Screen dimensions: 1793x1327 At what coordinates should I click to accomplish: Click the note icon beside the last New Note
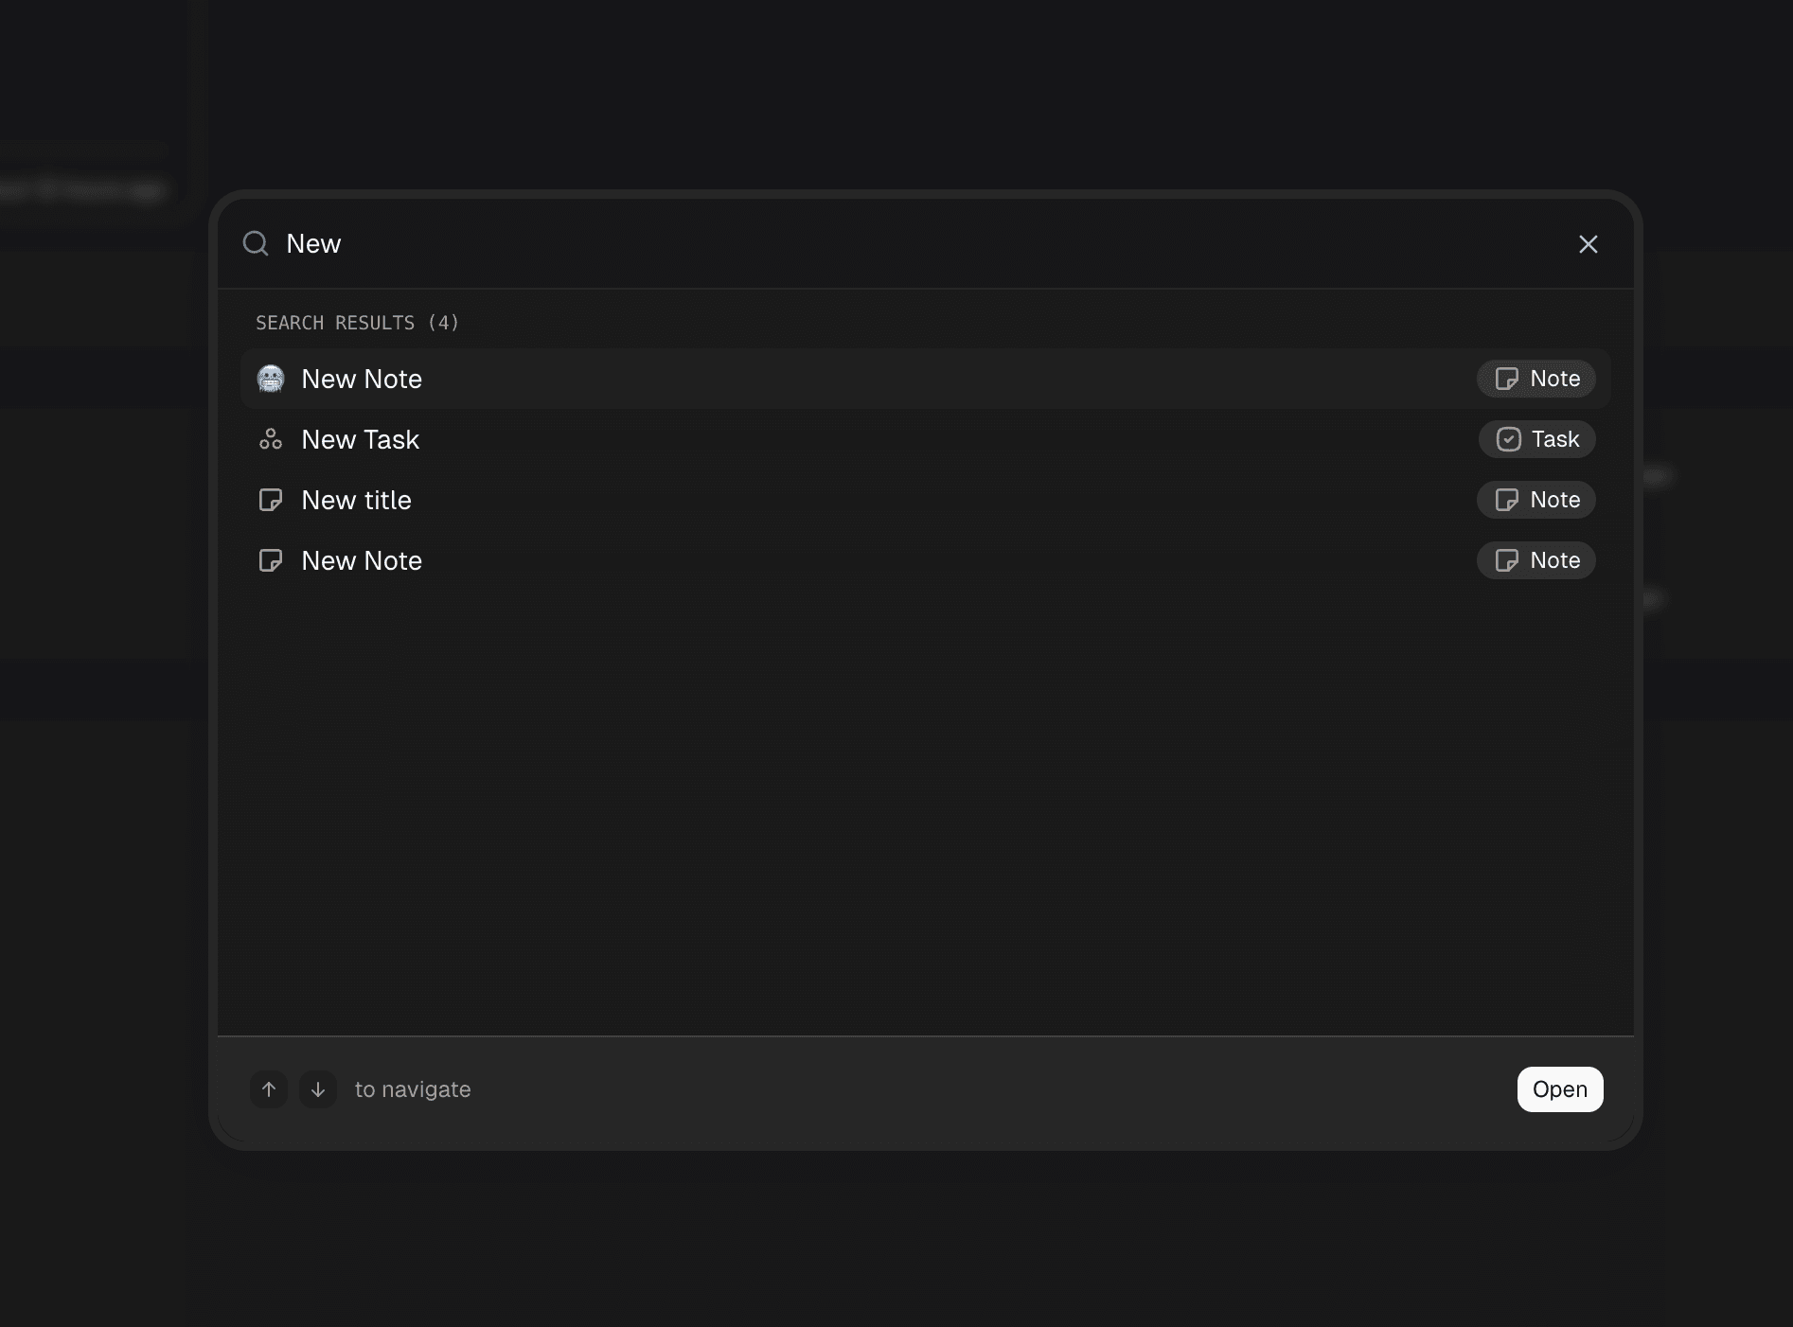click(271, 560)
